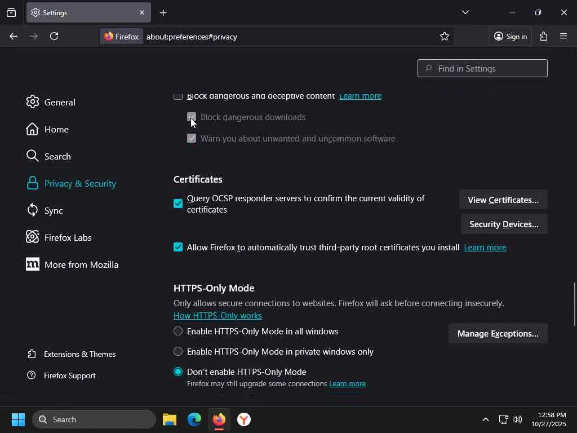The width and height of the screenshot is (577, 433).
Task: Open File Explorer from taskbar
Action: point(170,419)
